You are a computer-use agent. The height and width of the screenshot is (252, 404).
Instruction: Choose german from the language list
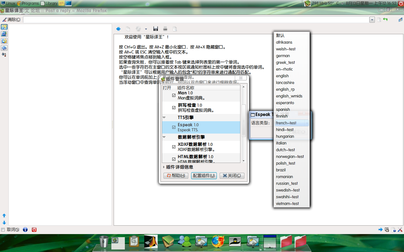(291, 56)
